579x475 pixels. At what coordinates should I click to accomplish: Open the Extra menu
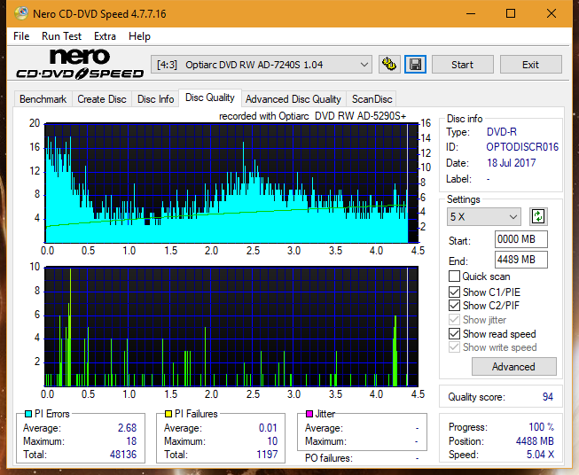(105, 36)
